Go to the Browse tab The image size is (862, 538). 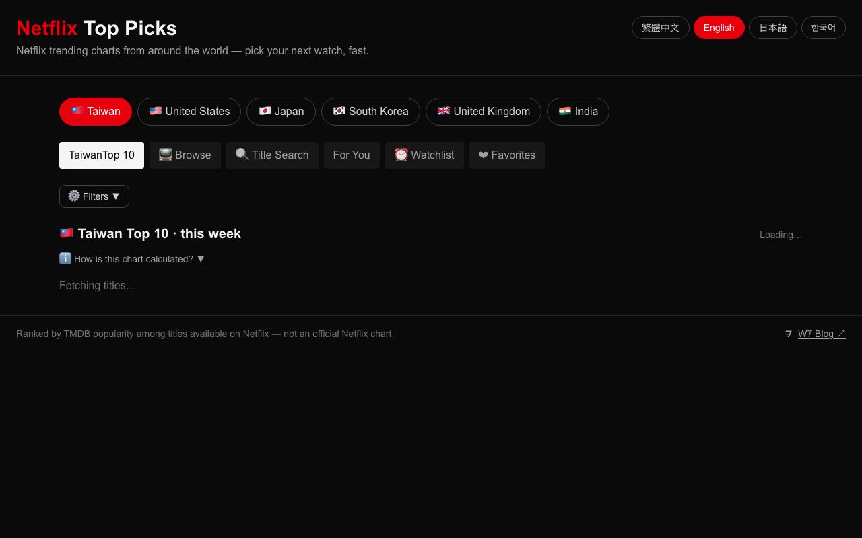coord(185,155)
